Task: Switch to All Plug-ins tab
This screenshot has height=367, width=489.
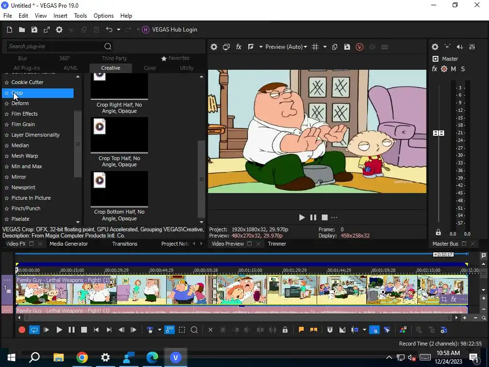Action: pos(27,68)
